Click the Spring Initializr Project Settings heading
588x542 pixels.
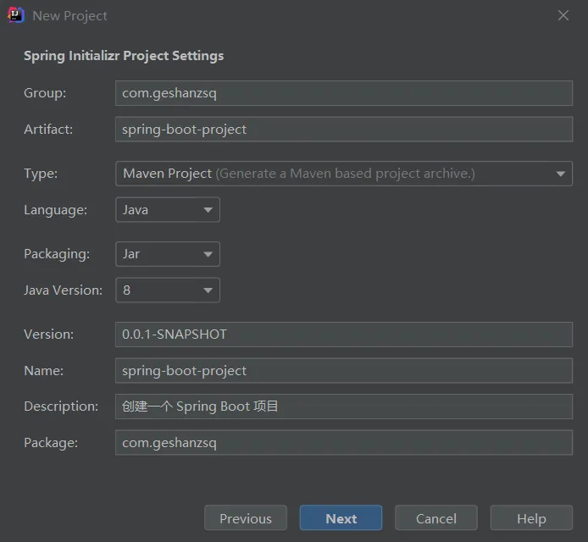pos(124,56)
